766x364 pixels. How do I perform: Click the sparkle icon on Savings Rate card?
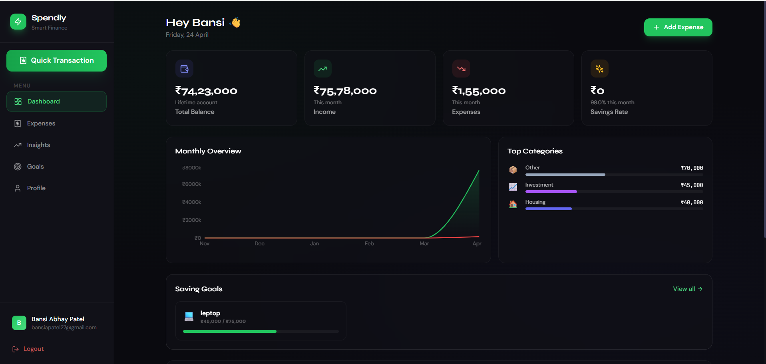[599, 68]
